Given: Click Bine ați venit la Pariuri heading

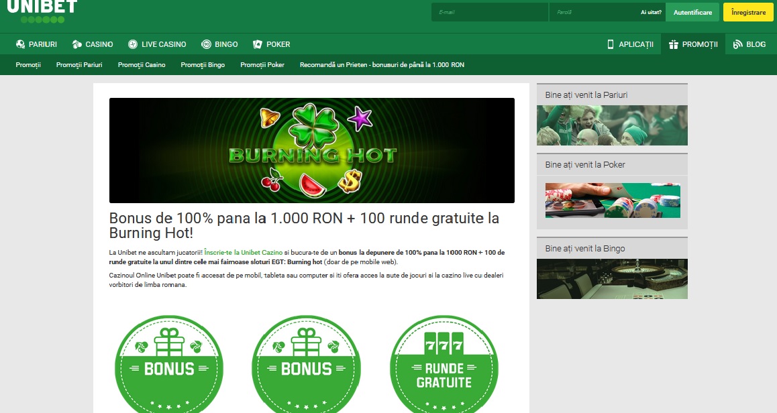Looking at the screenshot, I should (586, 95).
